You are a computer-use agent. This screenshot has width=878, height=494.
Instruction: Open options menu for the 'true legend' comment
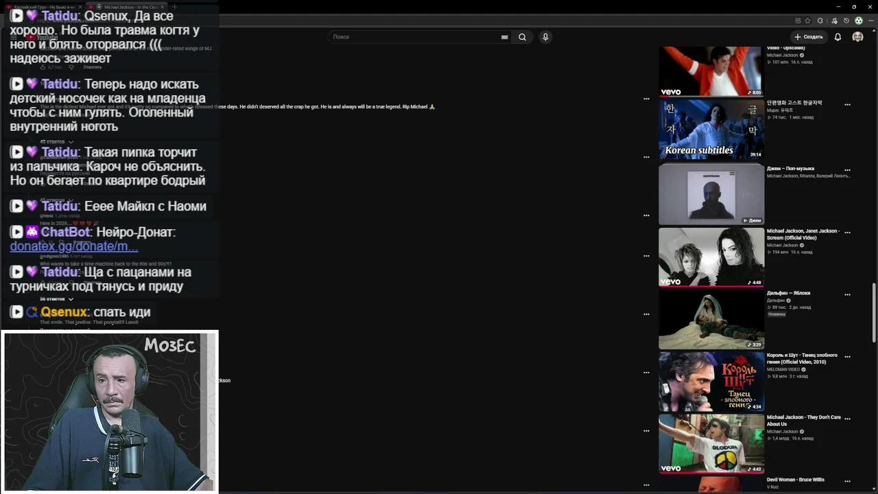[x=646, y=99]
